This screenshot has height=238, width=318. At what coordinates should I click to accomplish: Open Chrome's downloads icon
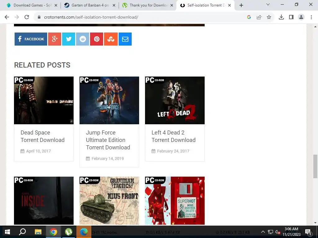coord(281,17)
